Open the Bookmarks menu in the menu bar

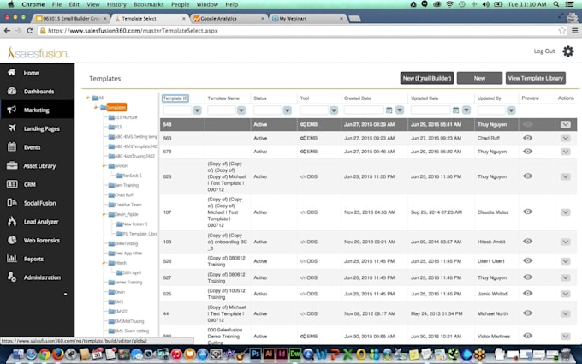point(148,4)
